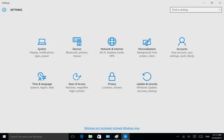Open the Action Center notification icon

click(x=195, y=136)
